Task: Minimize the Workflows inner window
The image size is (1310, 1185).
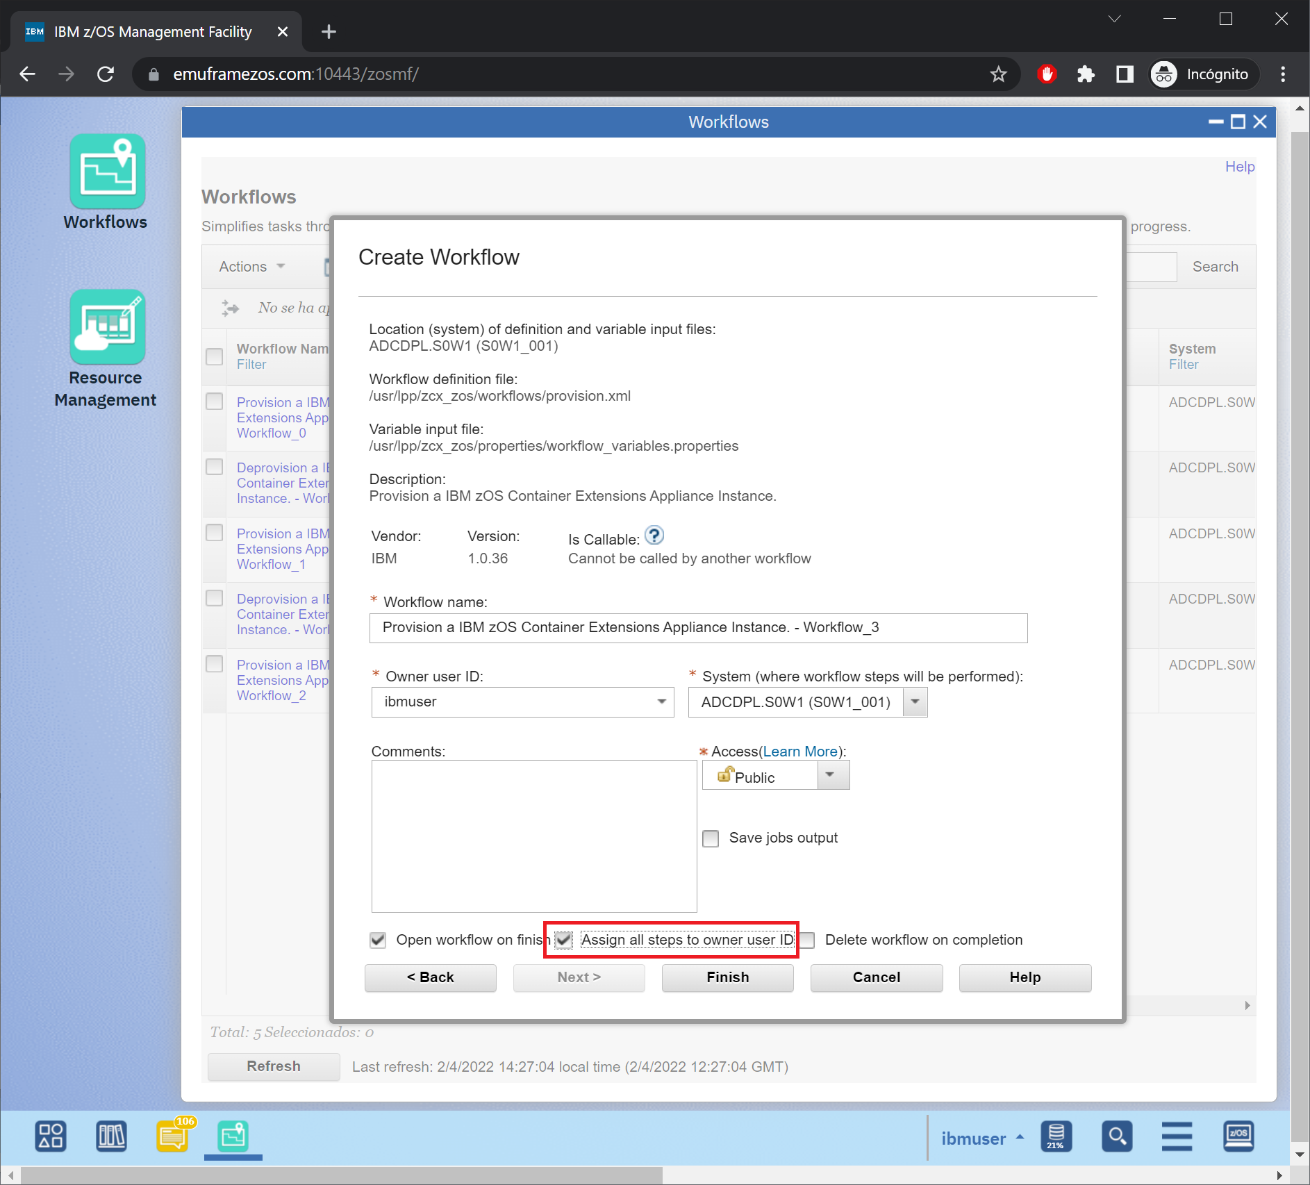Action: point(1216,122)
